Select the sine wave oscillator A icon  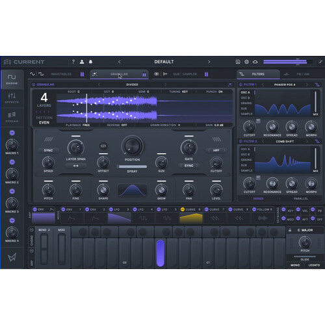32,74
